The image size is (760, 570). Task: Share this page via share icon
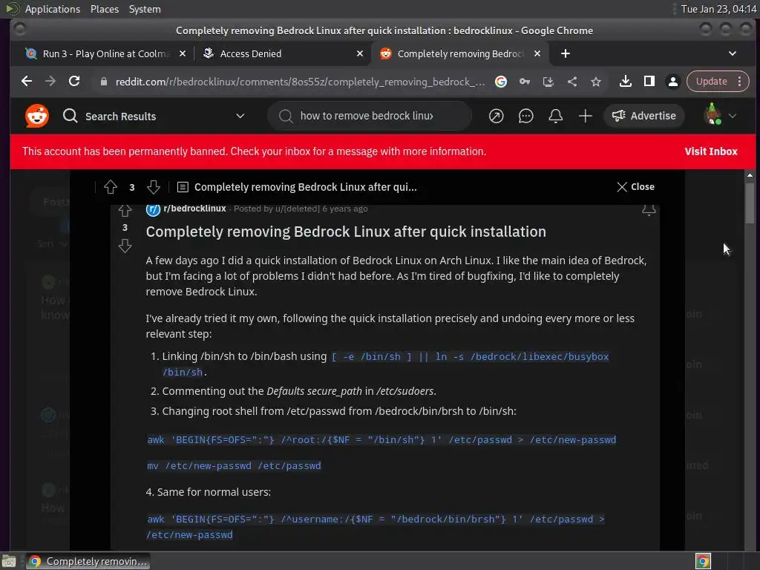[572, 82]
